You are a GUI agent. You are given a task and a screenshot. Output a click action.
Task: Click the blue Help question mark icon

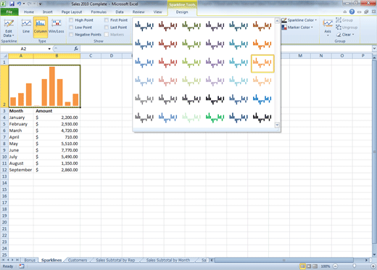click(352, 12)
